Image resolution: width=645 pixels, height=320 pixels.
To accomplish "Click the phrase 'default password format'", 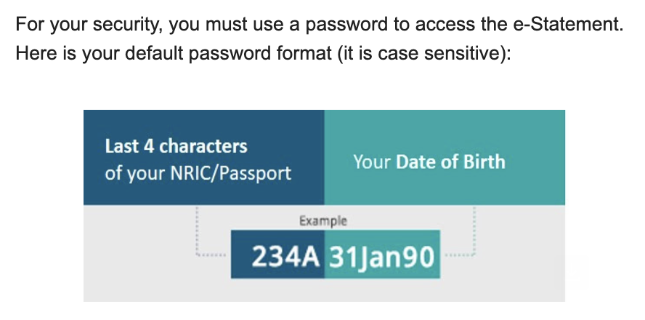I will pyautogui.click(x=228, y=54).
